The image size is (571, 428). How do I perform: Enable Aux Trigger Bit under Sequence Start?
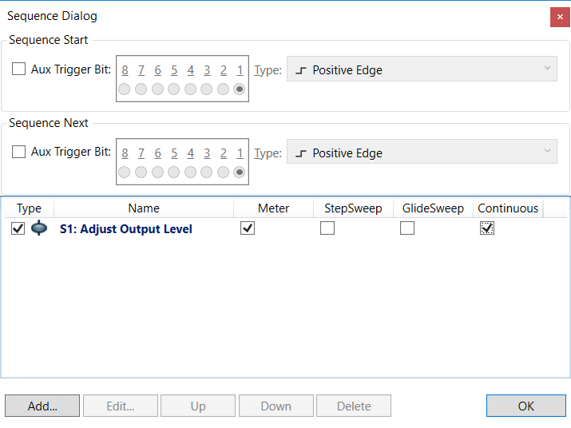18,69
